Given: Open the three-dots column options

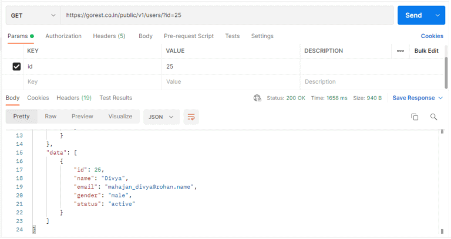Looking at the screenshot, I should (x=400, y=51).
